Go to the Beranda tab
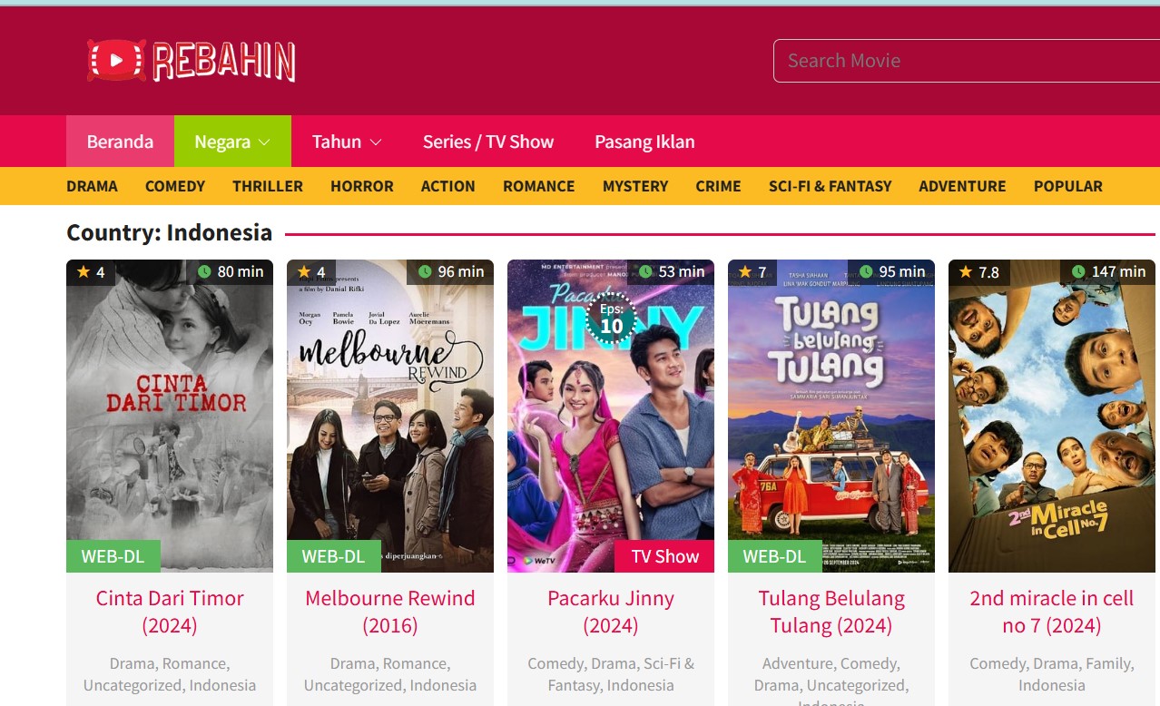 (x=120, y=142)
